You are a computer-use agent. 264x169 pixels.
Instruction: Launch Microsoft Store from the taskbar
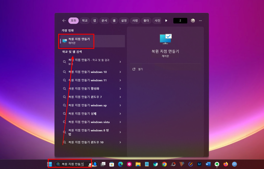coord(112,164)
